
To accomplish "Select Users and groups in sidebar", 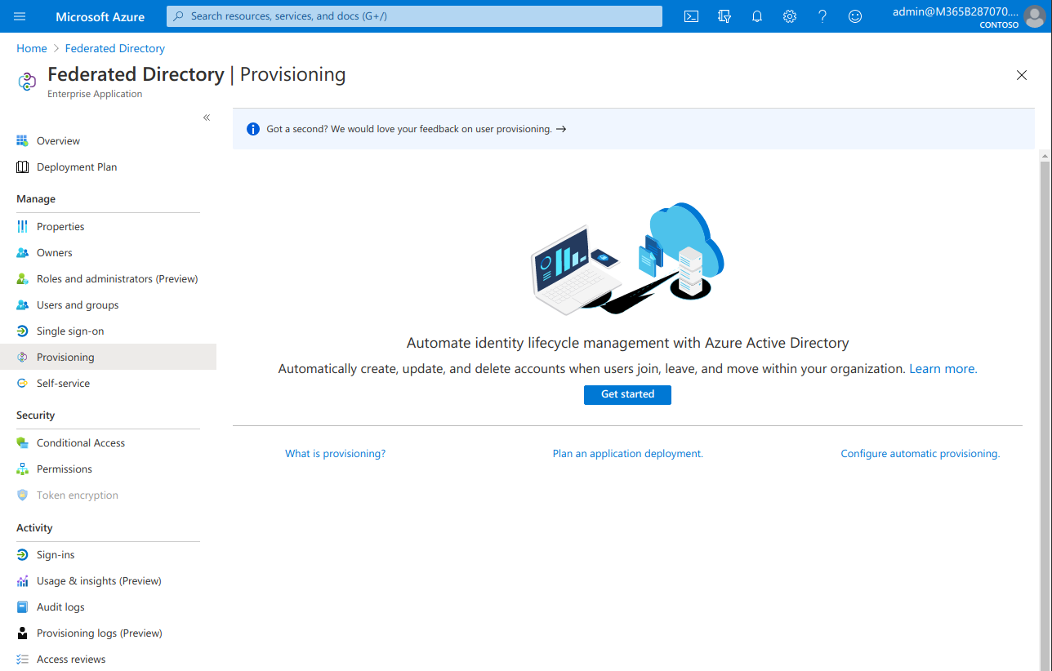I will click(x=78, y=304).
